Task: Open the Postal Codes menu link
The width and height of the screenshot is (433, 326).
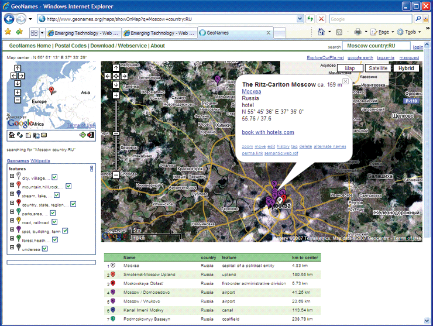Action: tap(71, 46)
